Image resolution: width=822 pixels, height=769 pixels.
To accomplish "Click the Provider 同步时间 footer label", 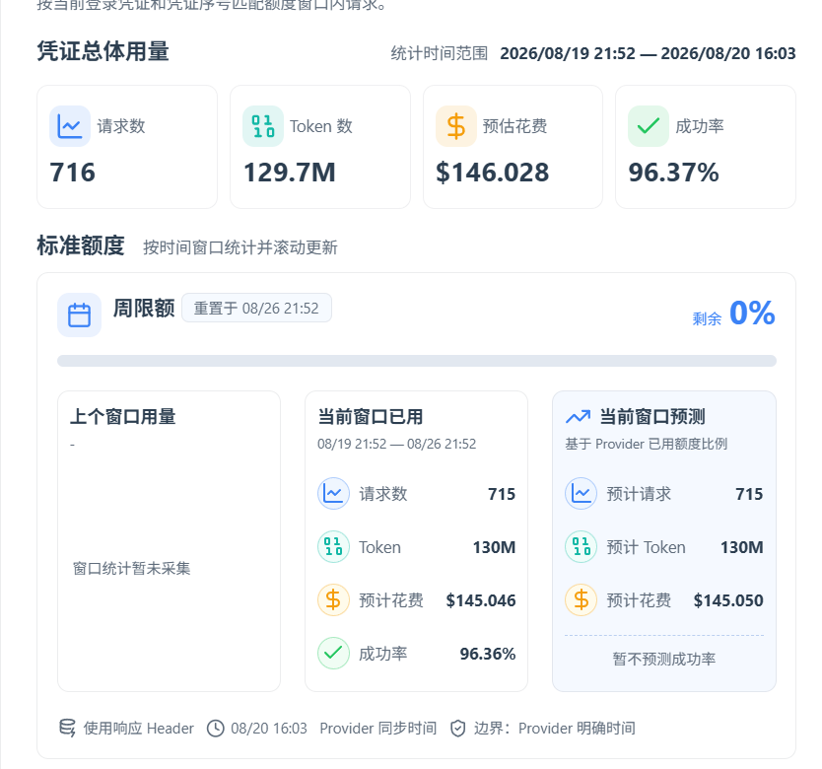I will (377, 728).
